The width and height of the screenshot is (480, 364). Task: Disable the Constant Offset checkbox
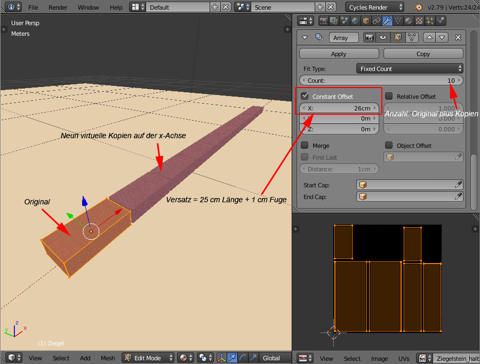point(305,97)
